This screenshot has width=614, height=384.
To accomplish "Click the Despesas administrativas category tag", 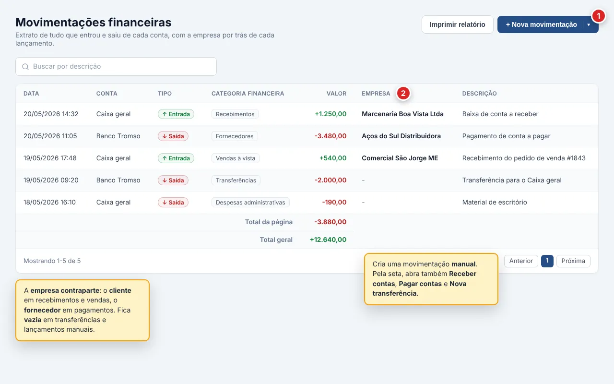I will point(250,203).
